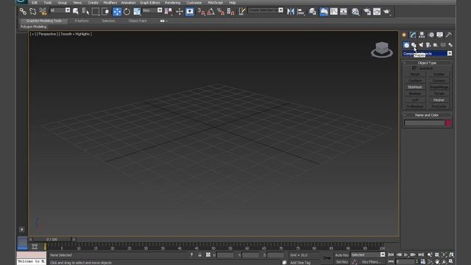Activate the Select and Move tool
This screenshot has height=265, width=471.
117,12
